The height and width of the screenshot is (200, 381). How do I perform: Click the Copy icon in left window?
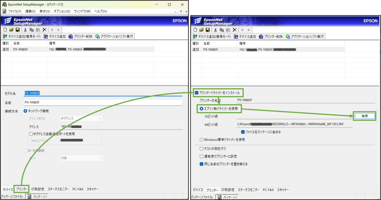pos(31,30)
